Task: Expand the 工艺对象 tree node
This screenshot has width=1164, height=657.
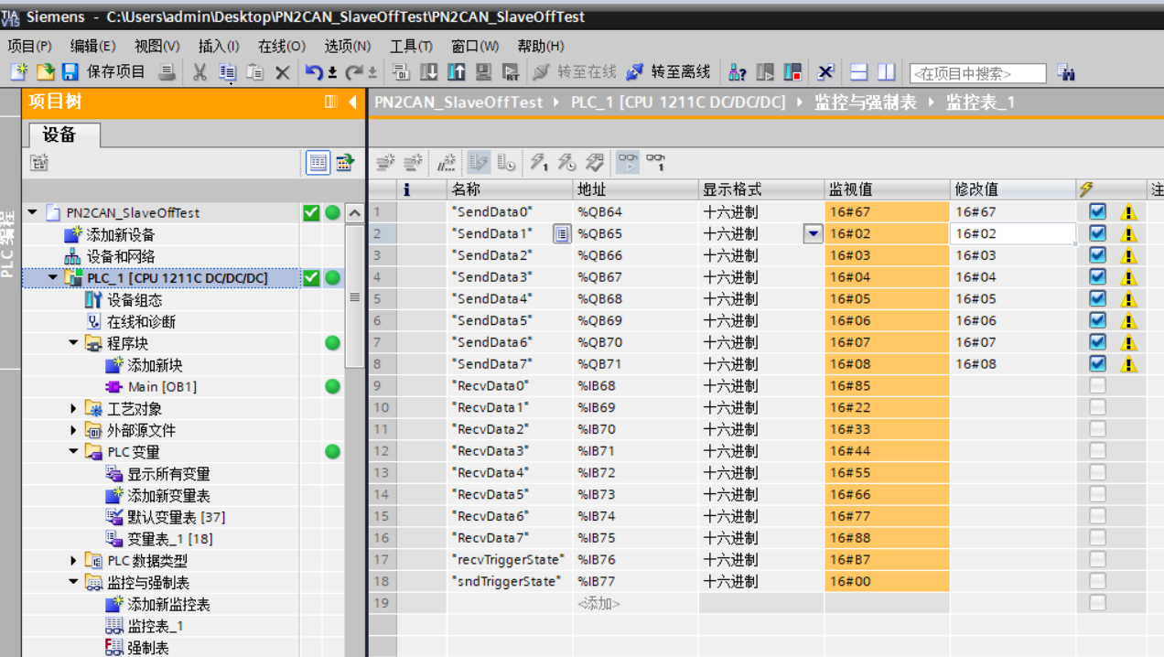Action: pyautogui.click(x=74, y=408)
